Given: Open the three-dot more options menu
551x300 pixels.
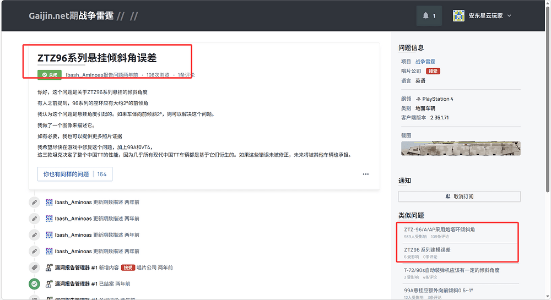Looking at the screenshot, I should tap(365, 174).
